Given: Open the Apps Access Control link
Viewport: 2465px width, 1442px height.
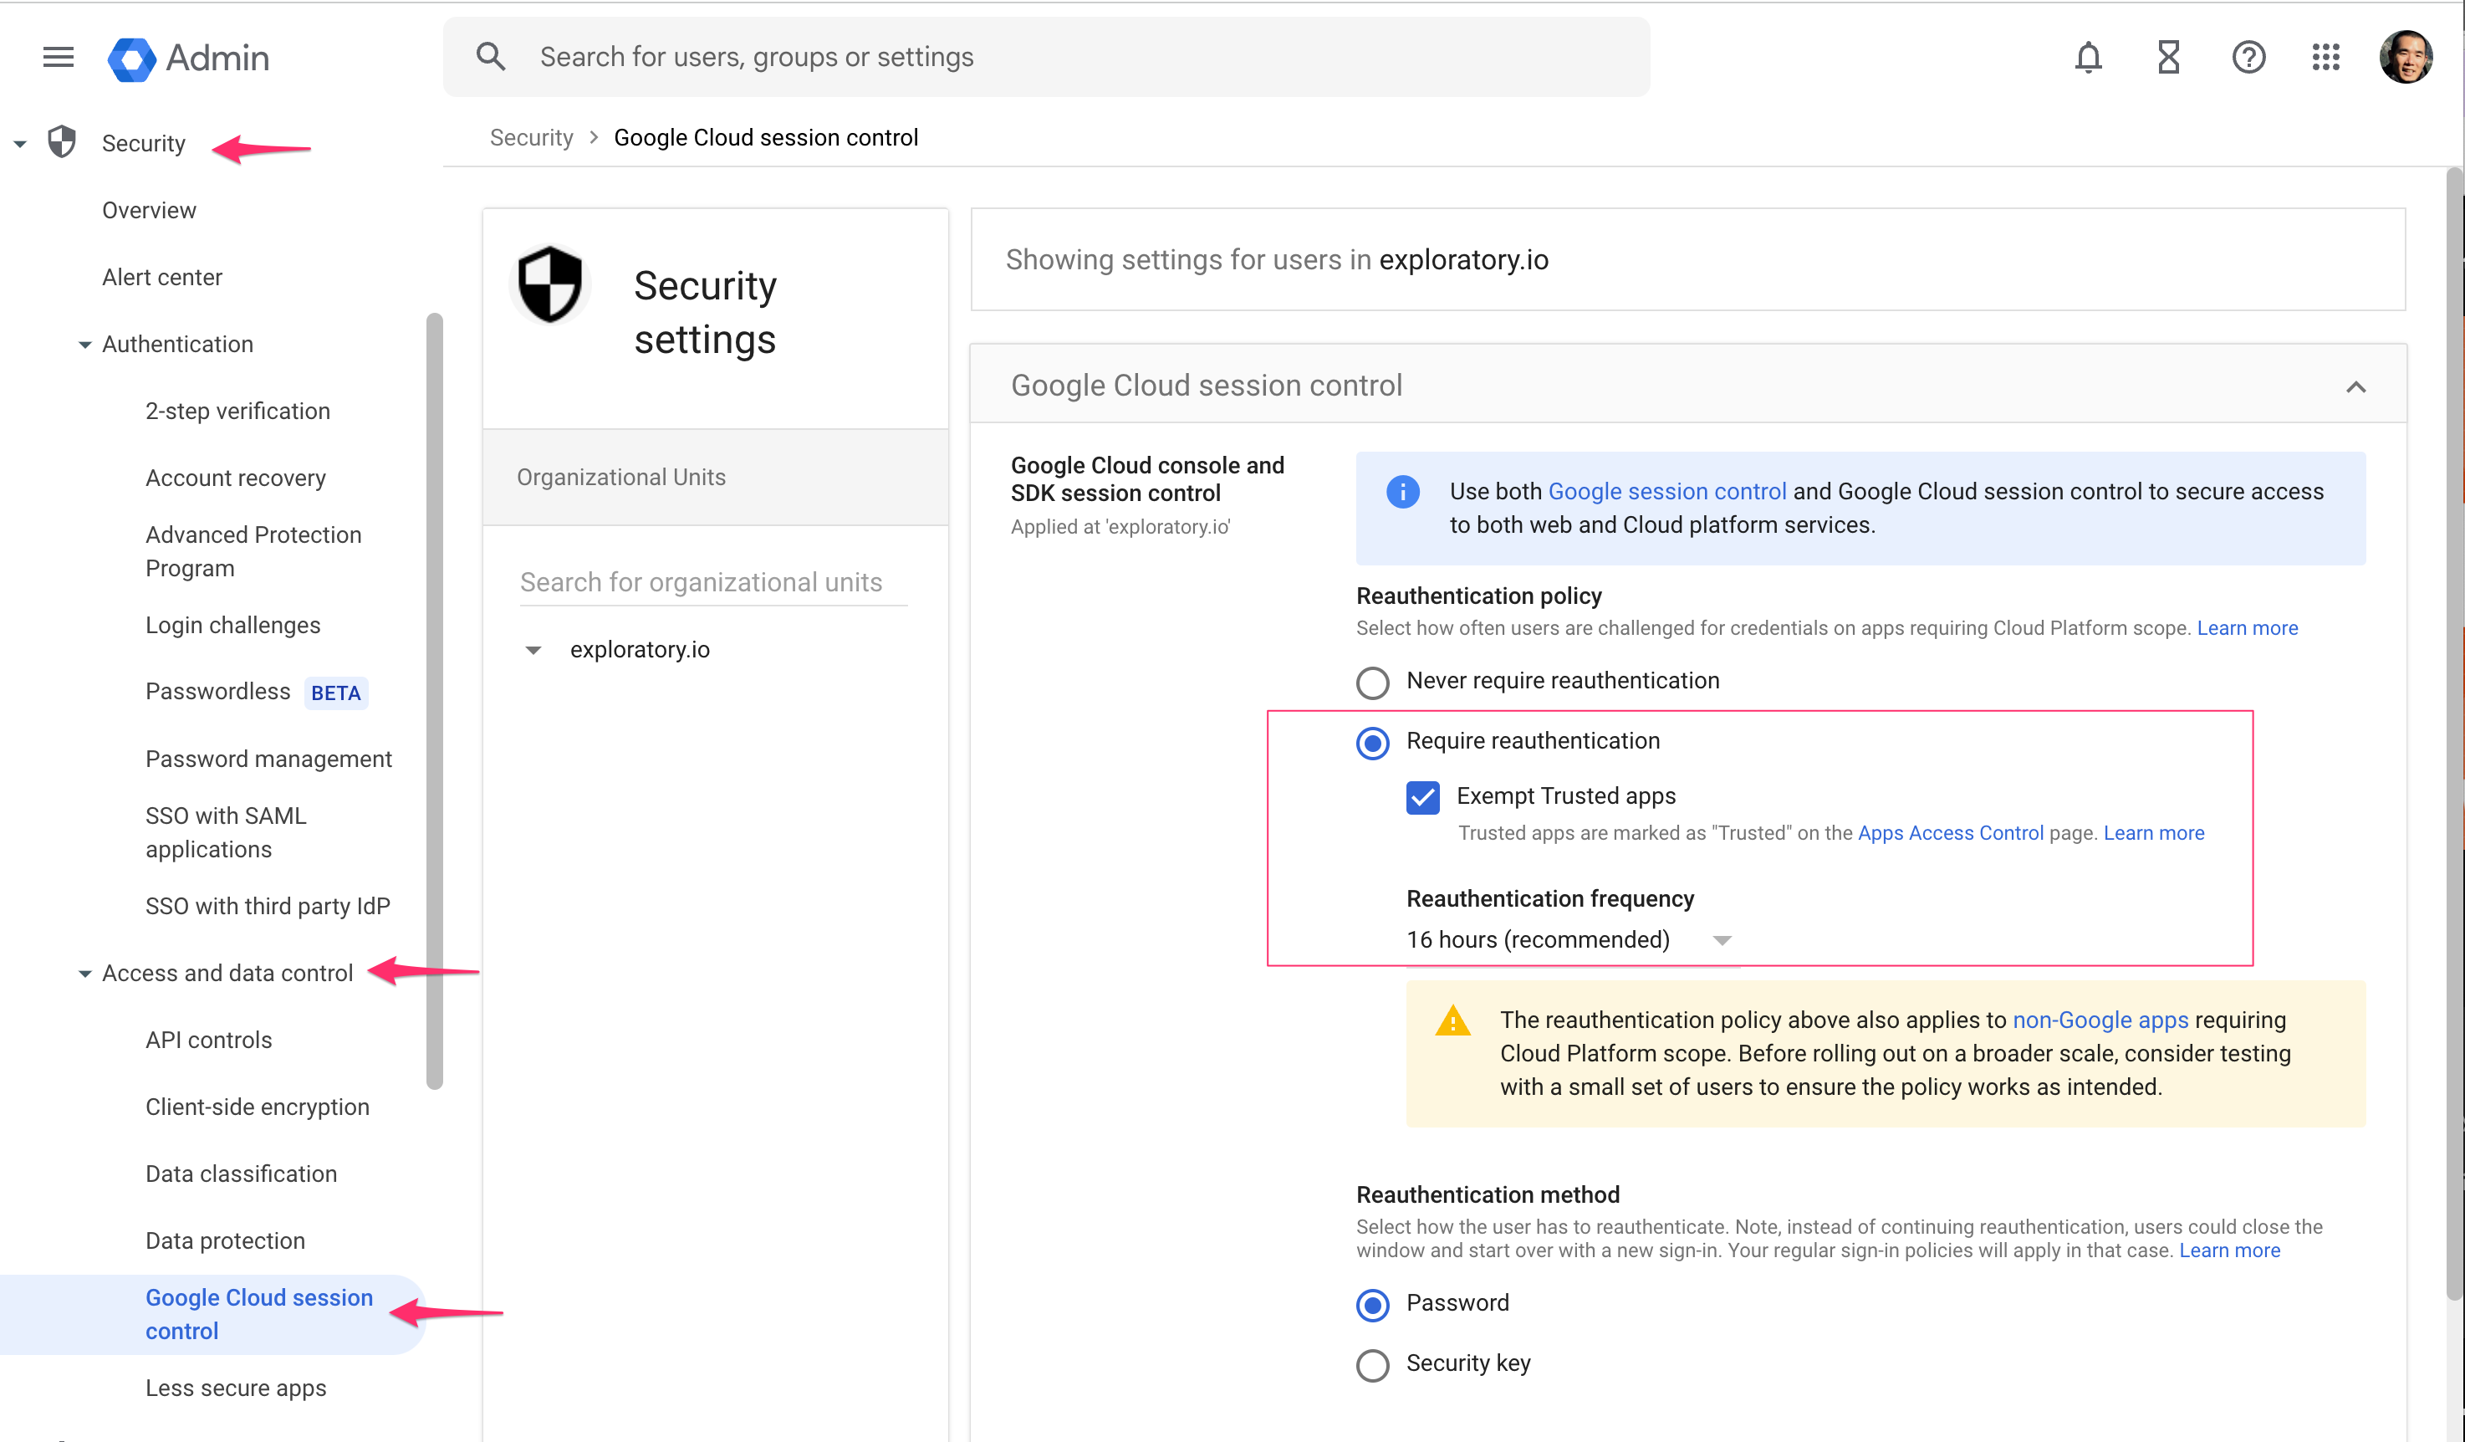Looking at the screenshot, I should 1951,832.
